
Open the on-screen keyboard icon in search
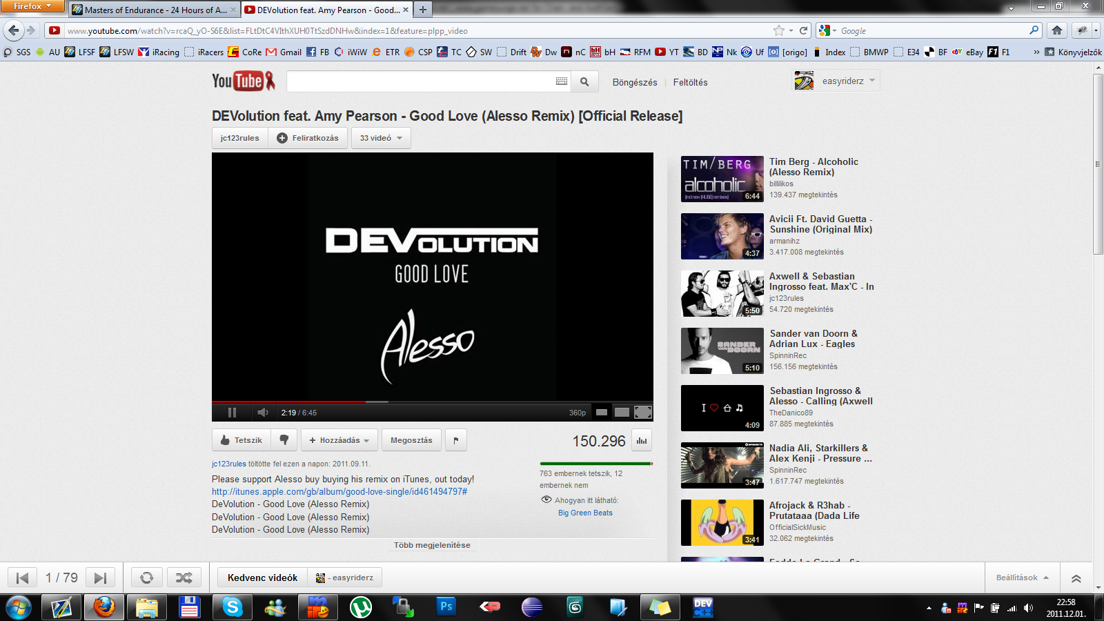pos(562,81)
